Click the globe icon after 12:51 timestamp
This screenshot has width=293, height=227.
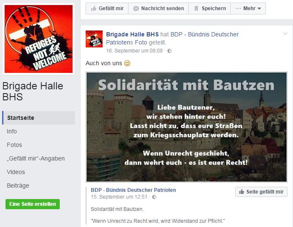154,197
